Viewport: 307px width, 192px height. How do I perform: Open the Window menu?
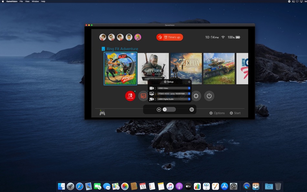(x=35, y=1)
